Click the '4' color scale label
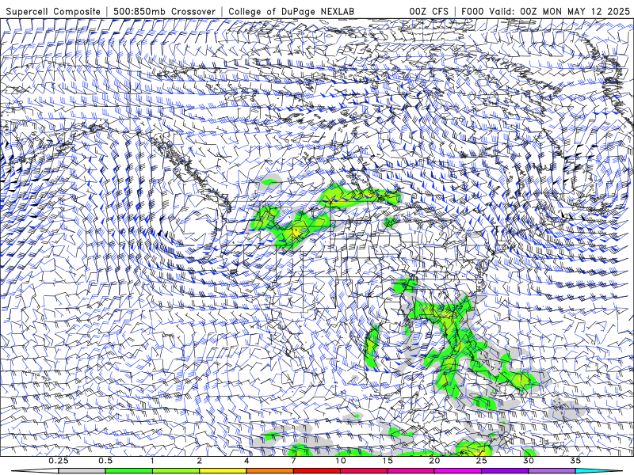This screenshot has height=475, width=634. pos(246,461)
